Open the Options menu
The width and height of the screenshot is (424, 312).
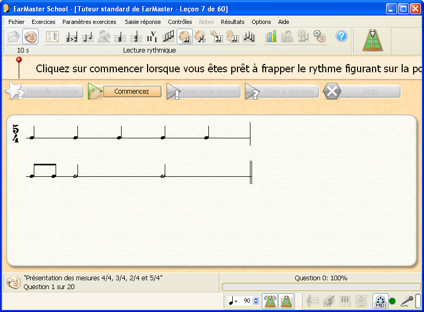(261, 22)
